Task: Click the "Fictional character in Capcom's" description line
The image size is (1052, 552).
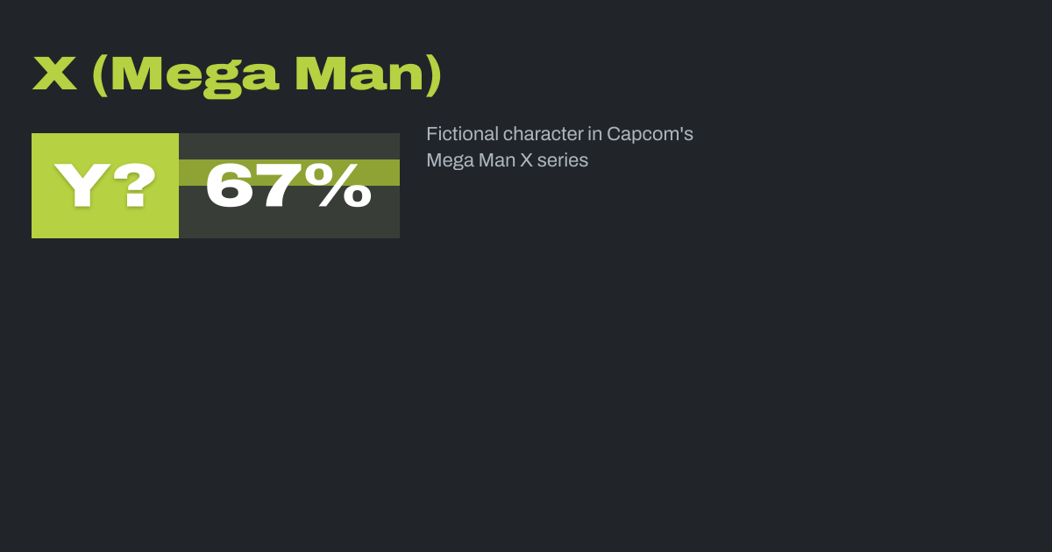Action: pyautogui.click(x=559, y=134)
